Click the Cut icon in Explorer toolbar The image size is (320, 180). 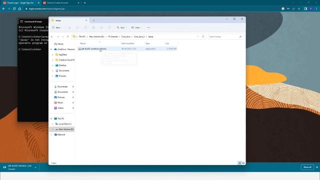pyautogui.click(x=69, y=27)
